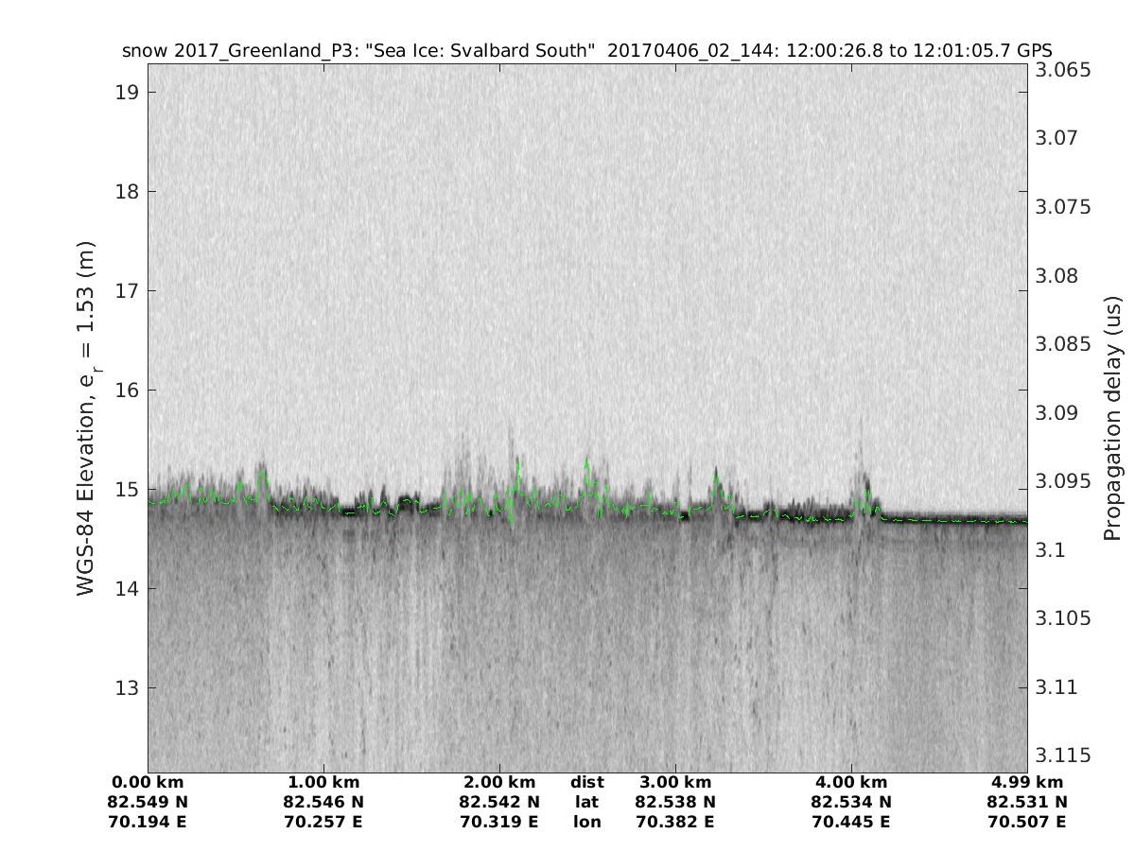Click the 'lon' axis legend text
The width and height of the screenshot is (1135, 851).
586,823
